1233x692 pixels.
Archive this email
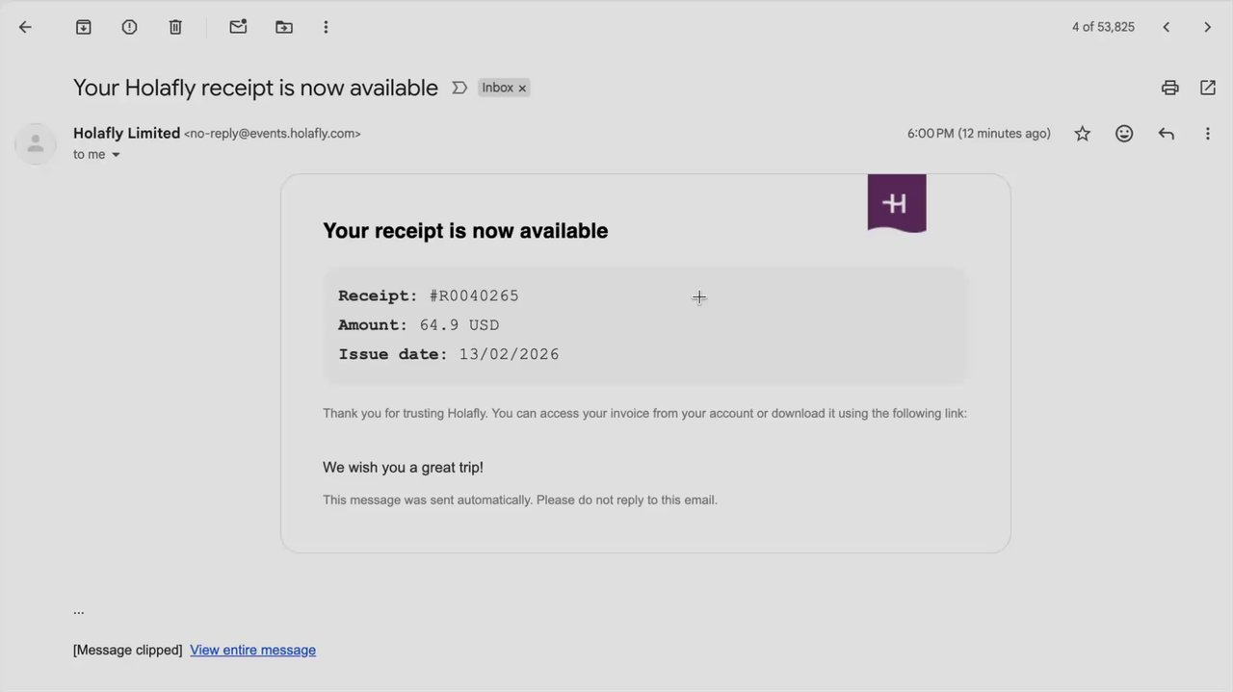pyautogui.click(x=84, y=27)
